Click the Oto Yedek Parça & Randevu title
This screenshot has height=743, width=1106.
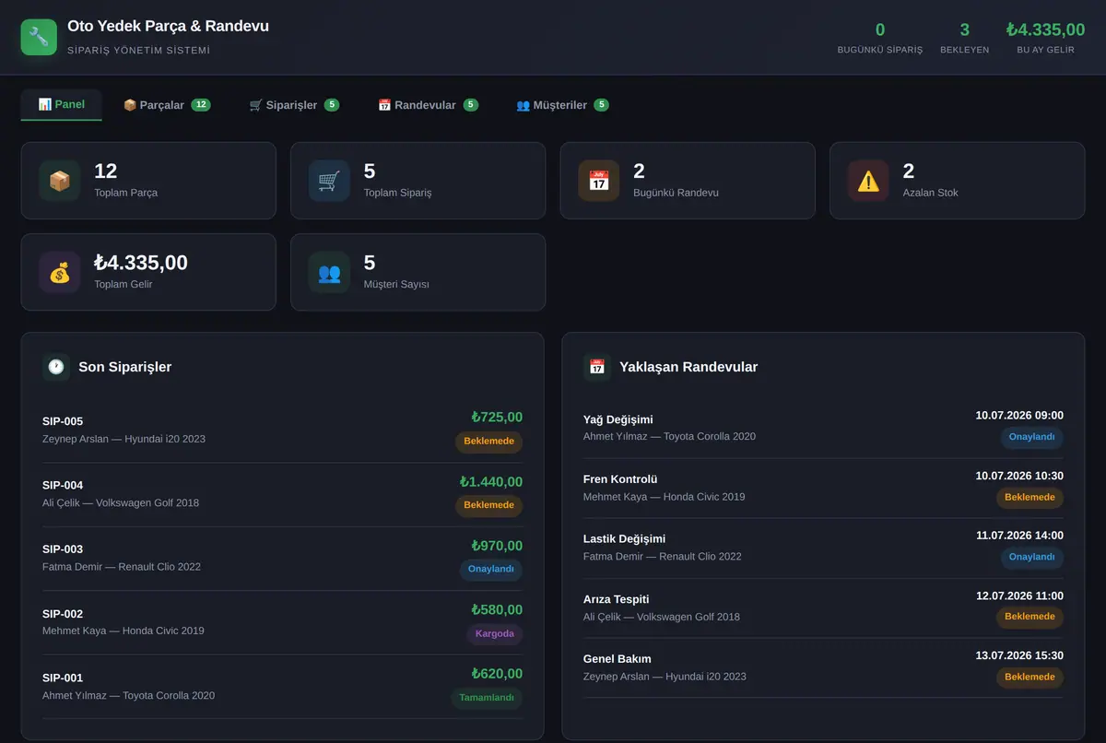[x=169, y=27]
